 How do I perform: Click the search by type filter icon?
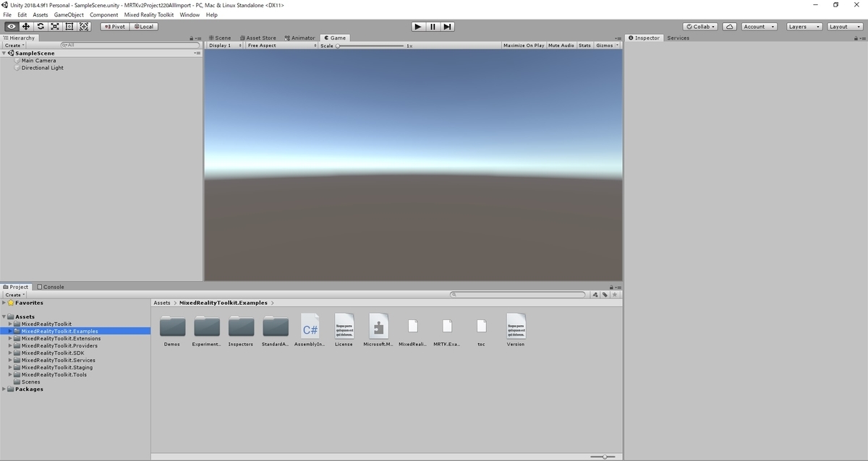[595, 295]
